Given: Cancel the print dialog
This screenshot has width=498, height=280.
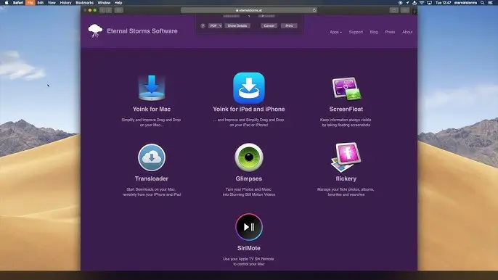Looking at the screenshot, I should 269,25.
